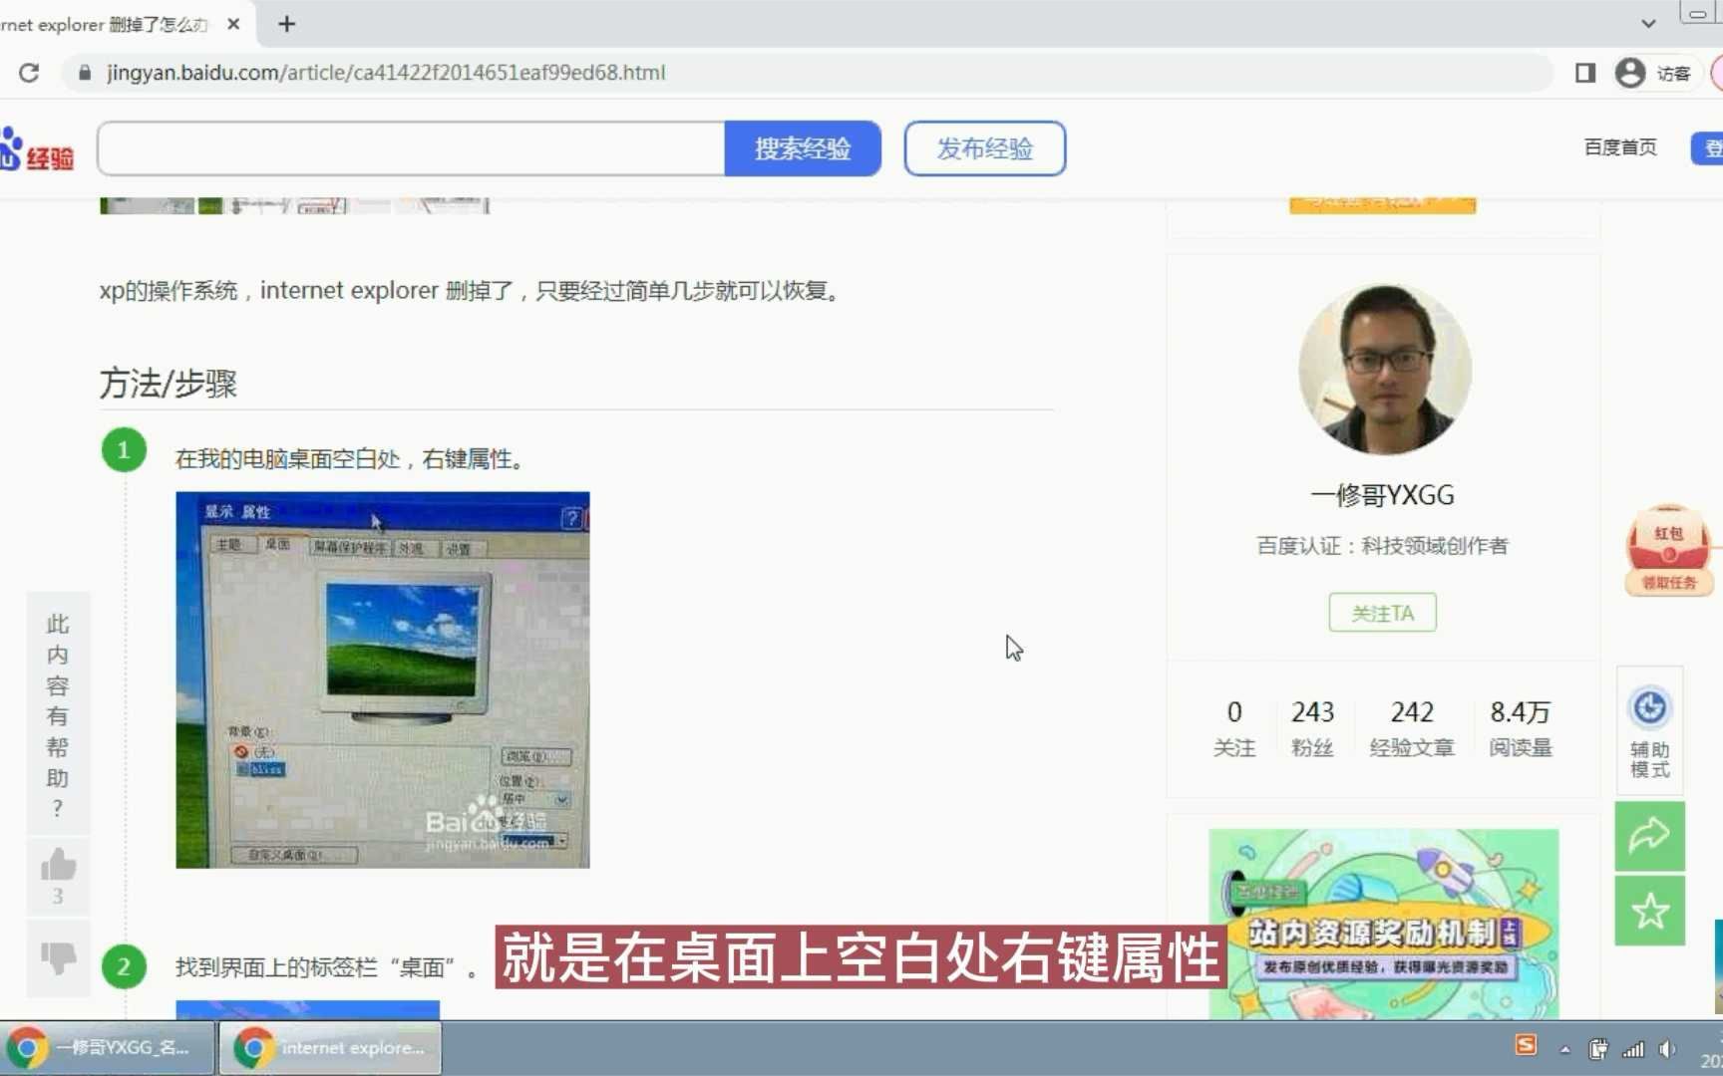Expand hidden icons in system tray
The height and width of the screenshot is (1076, 1723).
click(x=1565, y=1048)
